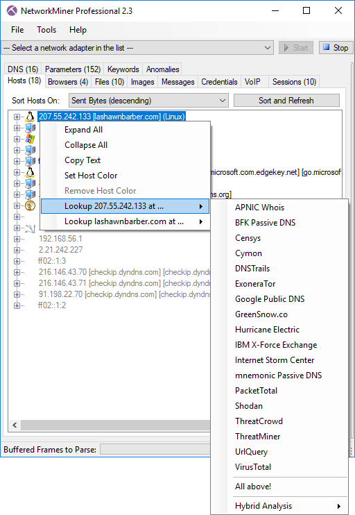Expand the 207.55.242.133 host node
The image size is (355, 515).
click(17, 117)
